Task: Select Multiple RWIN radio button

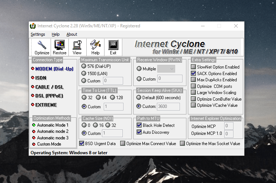Action: (x=139, y=69)
